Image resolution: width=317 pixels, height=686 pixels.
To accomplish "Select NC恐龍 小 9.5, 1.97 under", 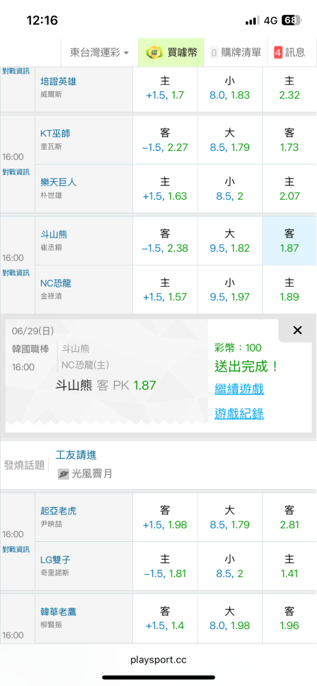I will (230, 289).
